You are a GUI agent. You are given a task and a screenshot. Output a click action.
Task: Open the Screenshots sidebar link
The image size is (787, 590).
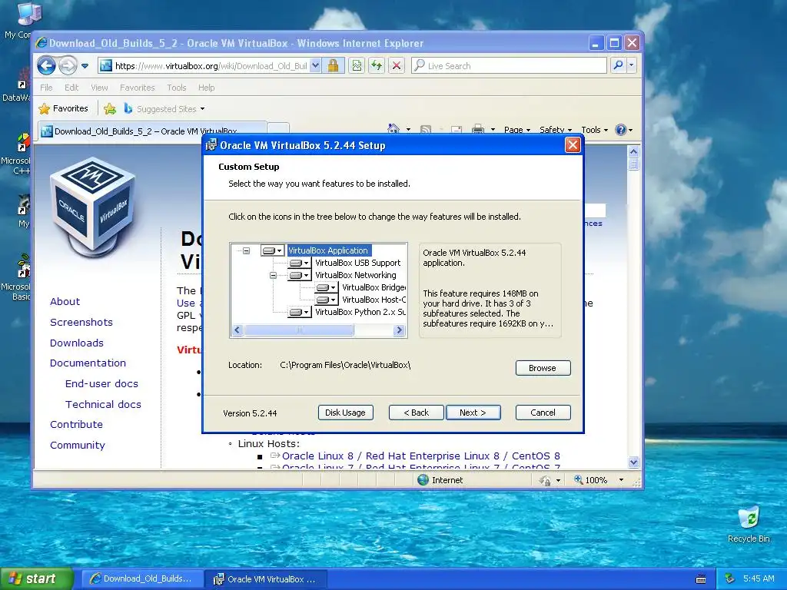(x=81, y=322)
